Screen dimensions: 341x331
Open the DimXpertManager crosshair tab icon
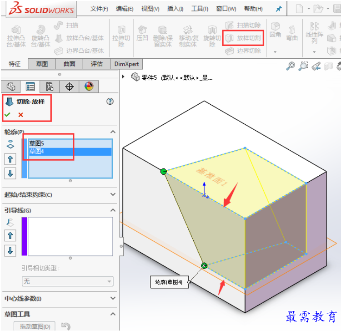(69, 87)
